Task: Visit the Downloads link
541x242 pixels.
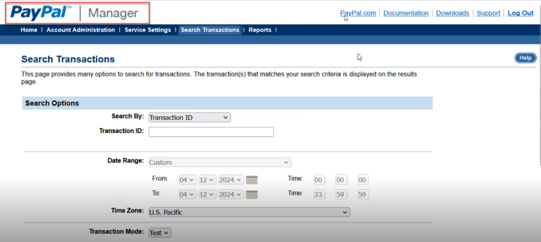Action: [452, 13]
